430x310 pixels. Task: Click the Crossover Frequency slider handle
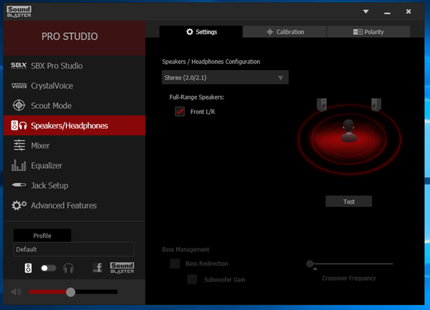point(310,263)
